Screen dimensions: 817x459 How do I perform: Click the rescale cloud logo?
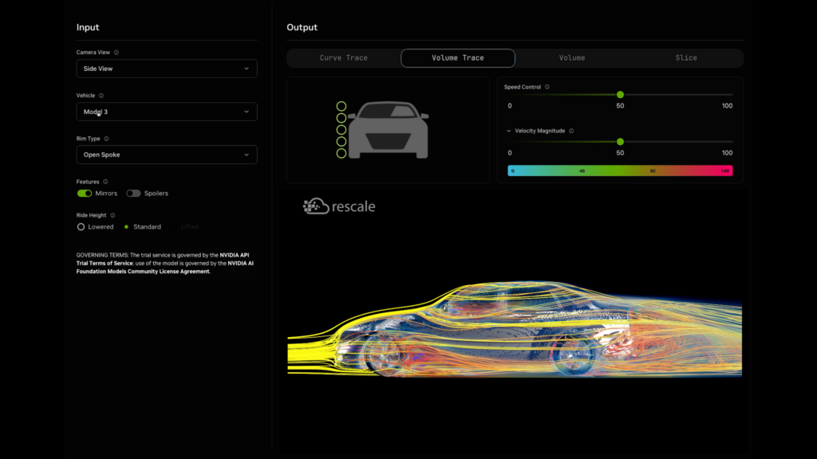316,206
